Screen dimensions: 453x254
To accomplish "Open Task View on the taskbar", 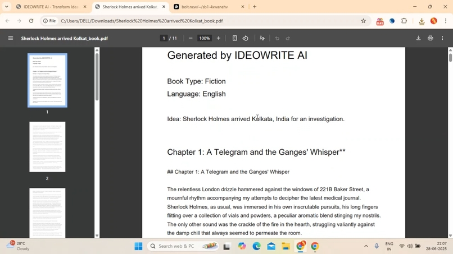I will point(227,246).
